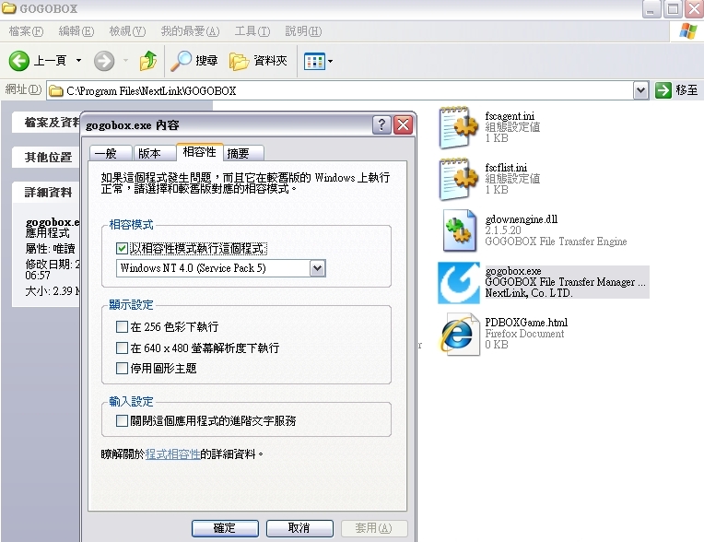Click the 移至 go arrow icon
Image resolution: width=704 pixels, height=542 pixels.
[x=663, y=90]
